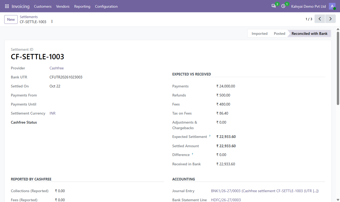Click the Received in Bank amount

(226, 164)
